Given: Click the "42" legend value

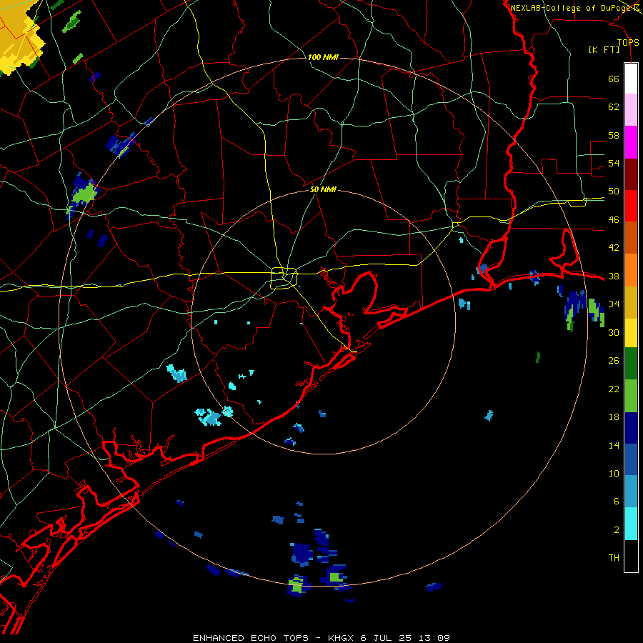Looking at the screenshot, I should (x=614, y=248).
